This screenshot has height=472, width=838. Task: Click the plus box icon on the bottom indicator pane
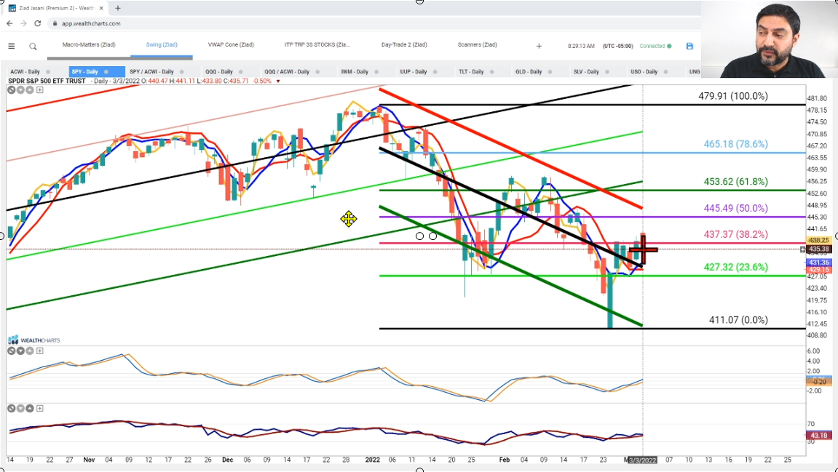click(x=39, y=409)
